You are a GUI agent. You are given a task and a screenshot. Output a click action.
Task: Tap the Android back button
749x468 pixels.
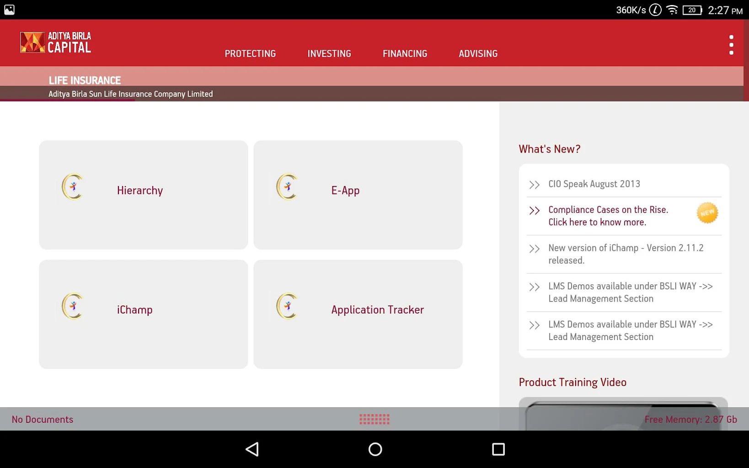pyautogui.click(x=252, y=449)
